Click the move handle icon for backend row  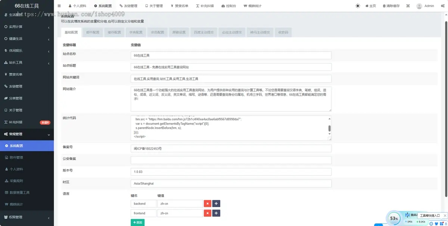pyautogui.click(x=216, y=204)
